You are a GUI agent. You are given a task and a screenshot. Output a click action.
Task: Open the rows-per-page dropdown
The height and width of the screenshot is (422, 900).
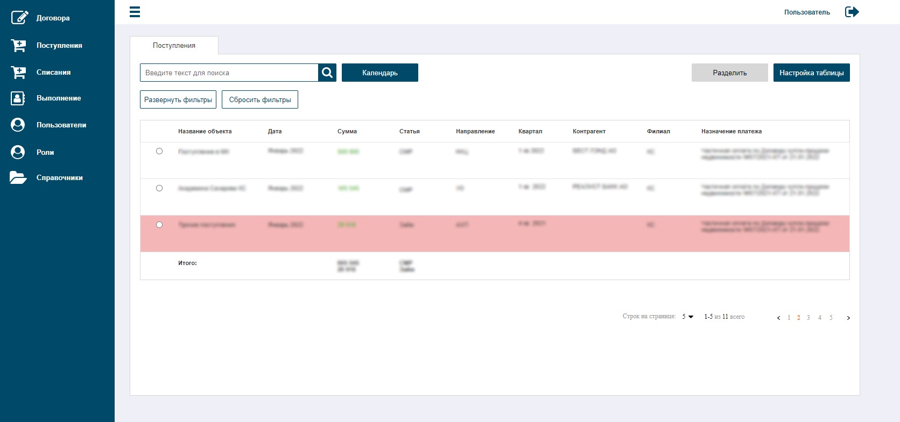coord(688,317)
